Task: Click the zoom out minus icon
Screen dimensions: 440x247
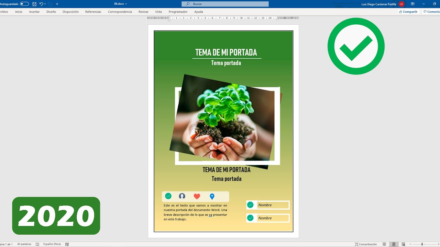Action: tap(410, 244)
